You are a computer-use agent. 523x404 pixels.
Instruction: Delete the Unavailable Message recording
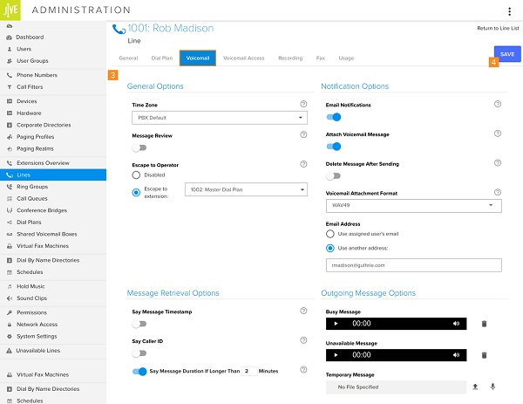click(484, 355)
